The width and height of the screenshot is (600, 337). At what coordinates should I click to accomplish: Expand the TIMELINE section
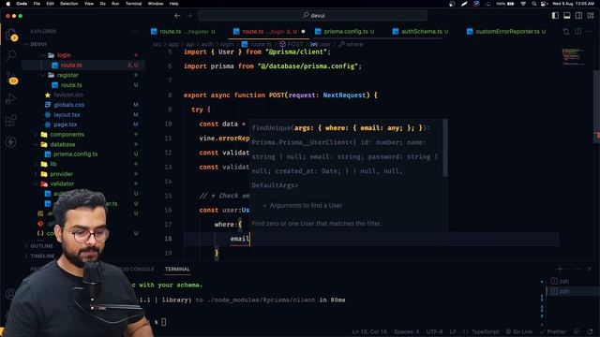[x=42, y=256]
